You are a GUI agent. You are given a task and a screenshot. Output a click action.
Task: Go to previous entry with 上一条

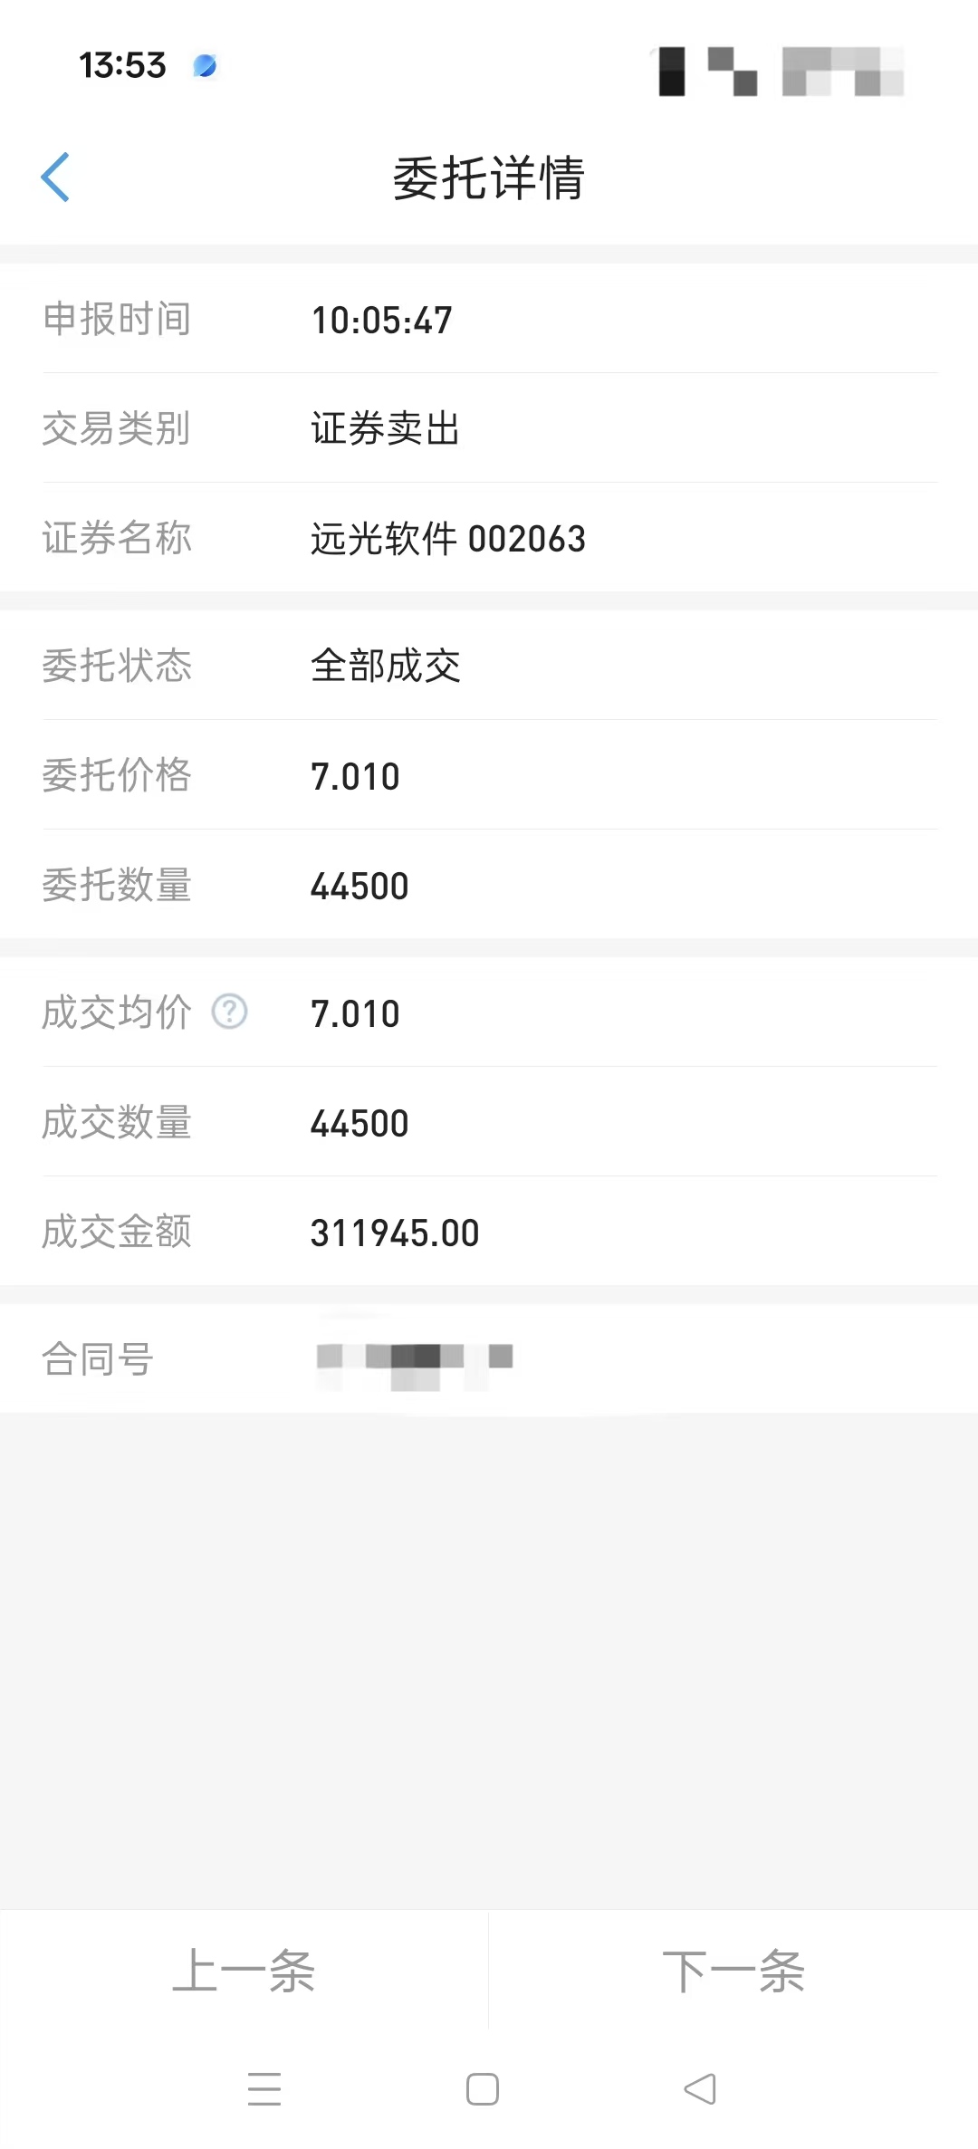[244, 1972]
